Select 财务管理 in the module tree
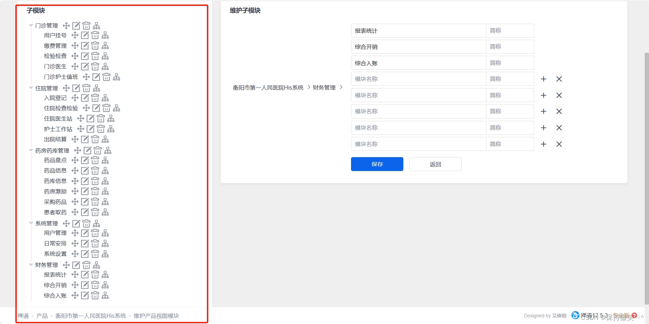The height and width of the screenshot is (324, 649). pos(46,265)
